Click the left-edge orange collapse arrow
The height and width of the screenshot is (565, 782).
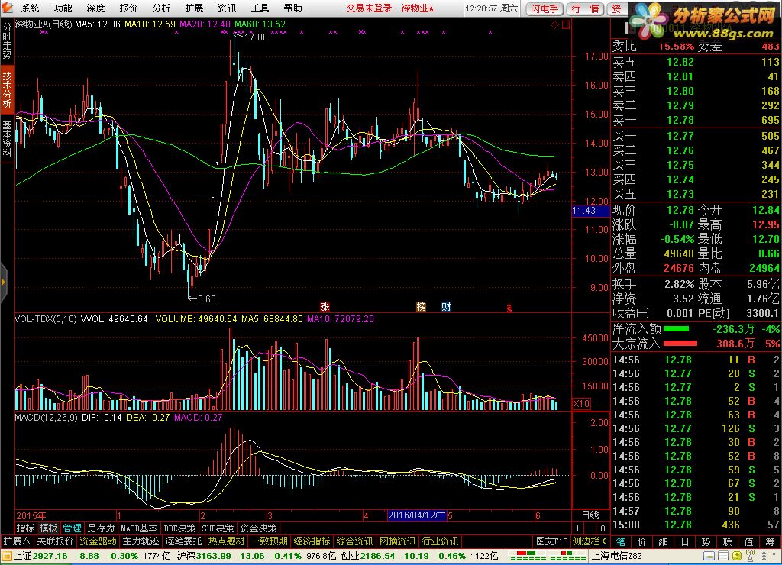click(x=4, y=282)
